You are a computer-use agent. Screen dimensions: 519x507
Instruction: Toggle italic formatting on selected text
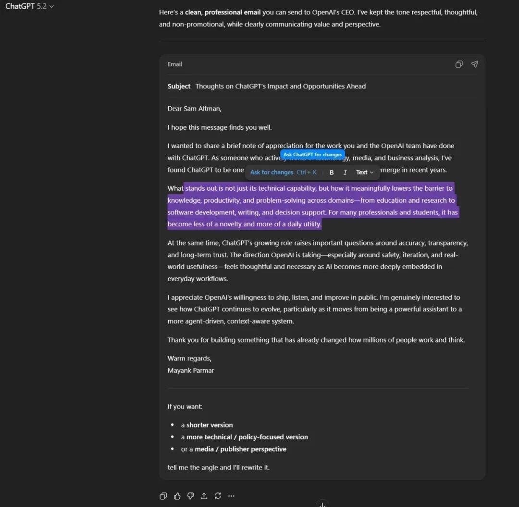coord(345,173)
